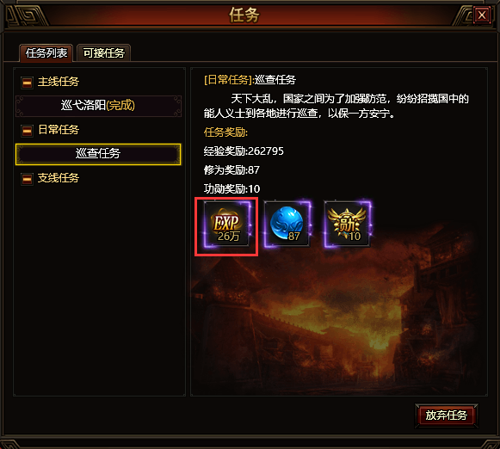Click the 修为奖励:87 text line
Viewport: 500px width, 449px height.
pyautogui.click(x=231, y=169)
